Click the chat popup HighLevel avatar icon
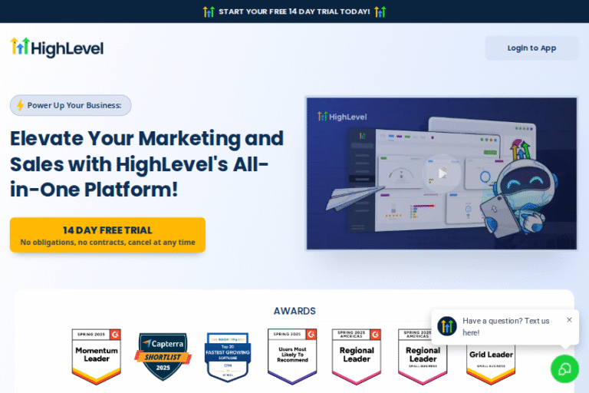 point(447,326)
